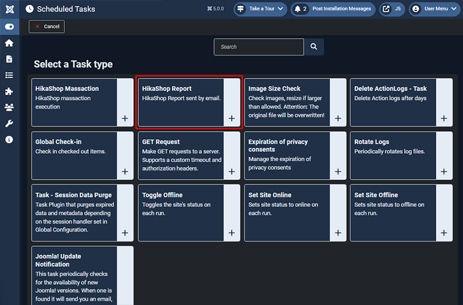This screenshot has width=463, height=305.
Task: Click 'Periodically rotates log files.' text
Action: 389,151
